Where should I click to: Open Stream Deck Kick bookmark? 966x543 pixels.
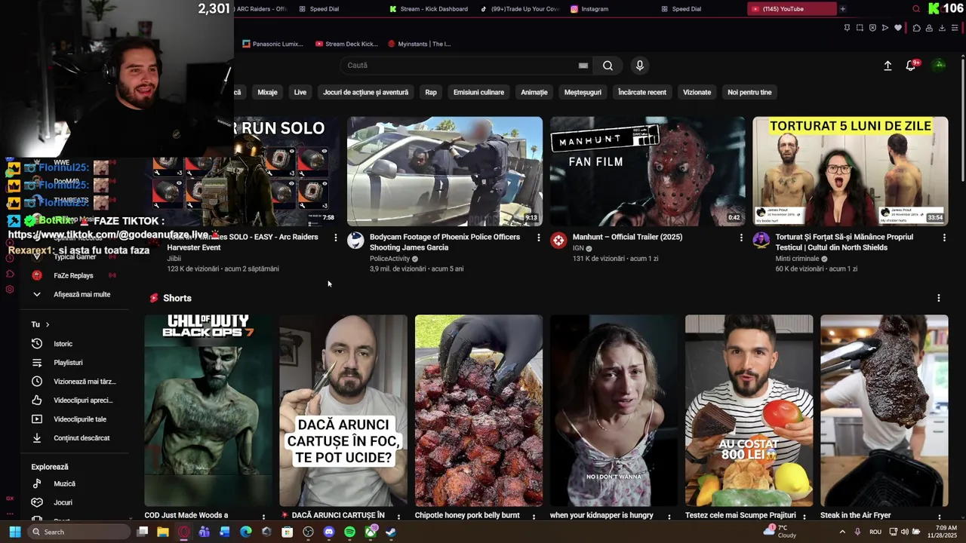346,44
